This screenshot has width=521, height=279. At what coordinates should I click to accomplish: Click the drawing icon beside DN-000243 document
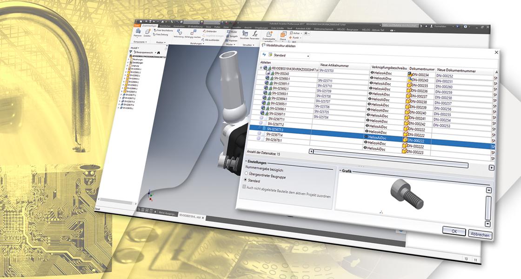(409, 80)
